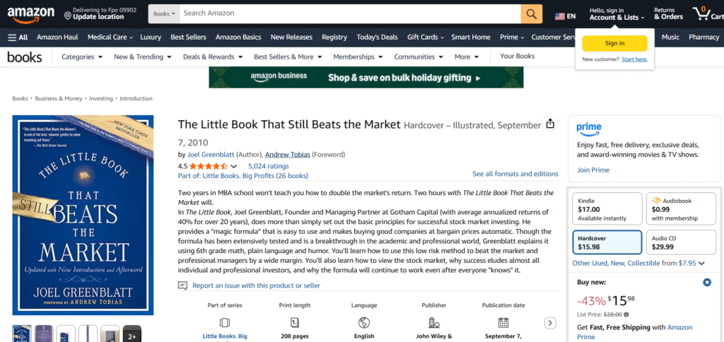Open the All hamburger menu
The width and height of the screenshot is (724, 342).
[x=18, y=37]
